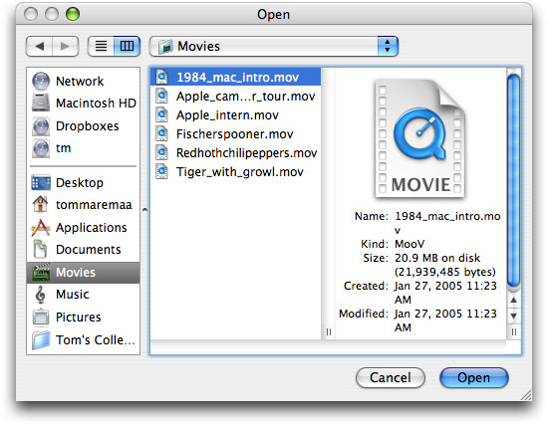
Task: Click the file icon of Redhothchilipeppers.mov
Action: [x=161, y=152]
